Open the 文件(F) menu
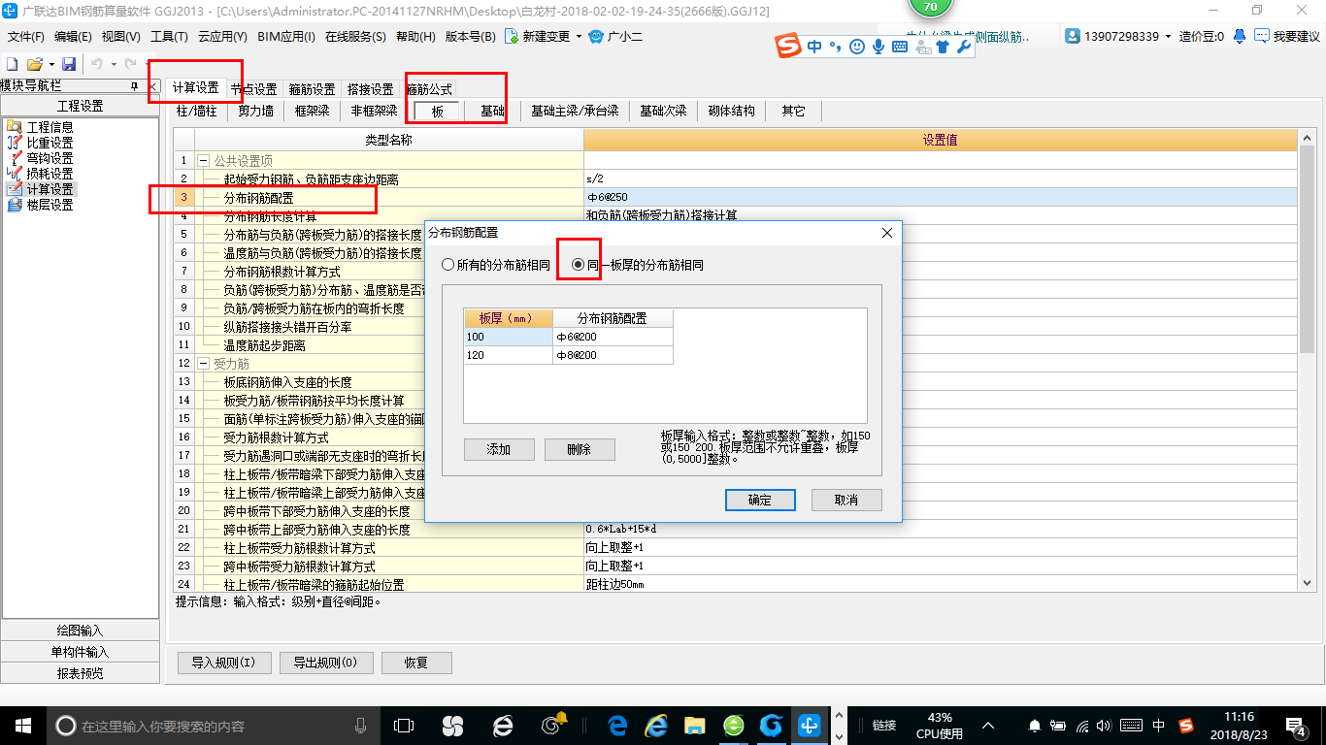 point(26,37)
